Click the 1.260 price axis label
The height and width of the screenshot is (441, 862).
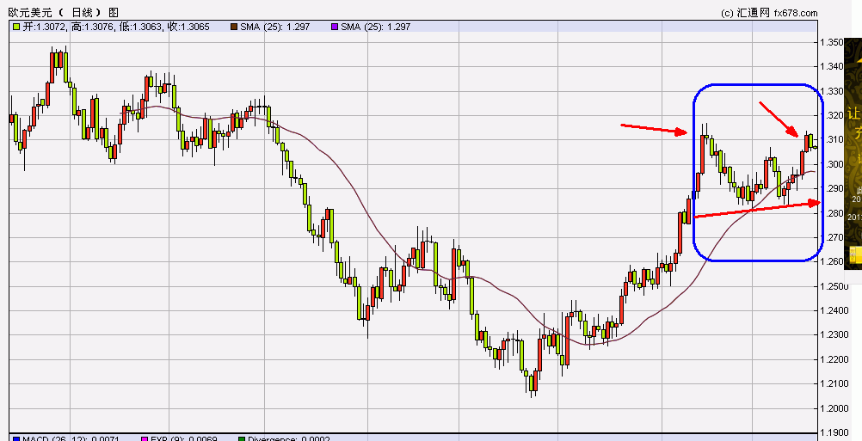point(831,261)
